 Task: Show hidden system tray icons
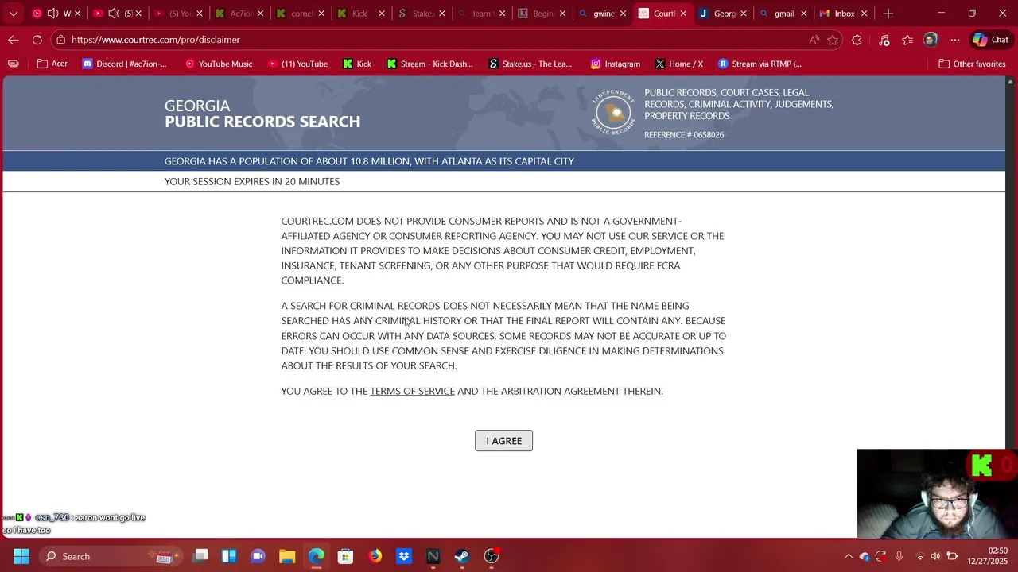pos(849,556)
